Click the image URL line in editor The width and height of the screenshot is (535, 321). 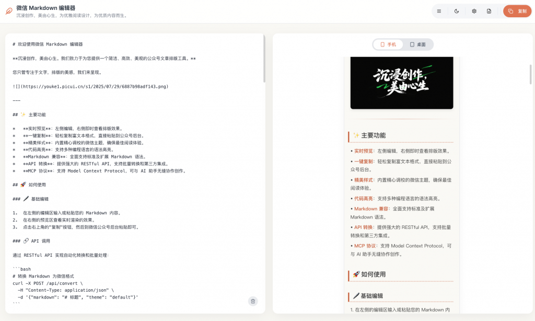pos(90,87)
